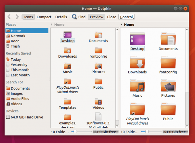
Task: Search for Documents in sidebar
Action: [27, 88]
